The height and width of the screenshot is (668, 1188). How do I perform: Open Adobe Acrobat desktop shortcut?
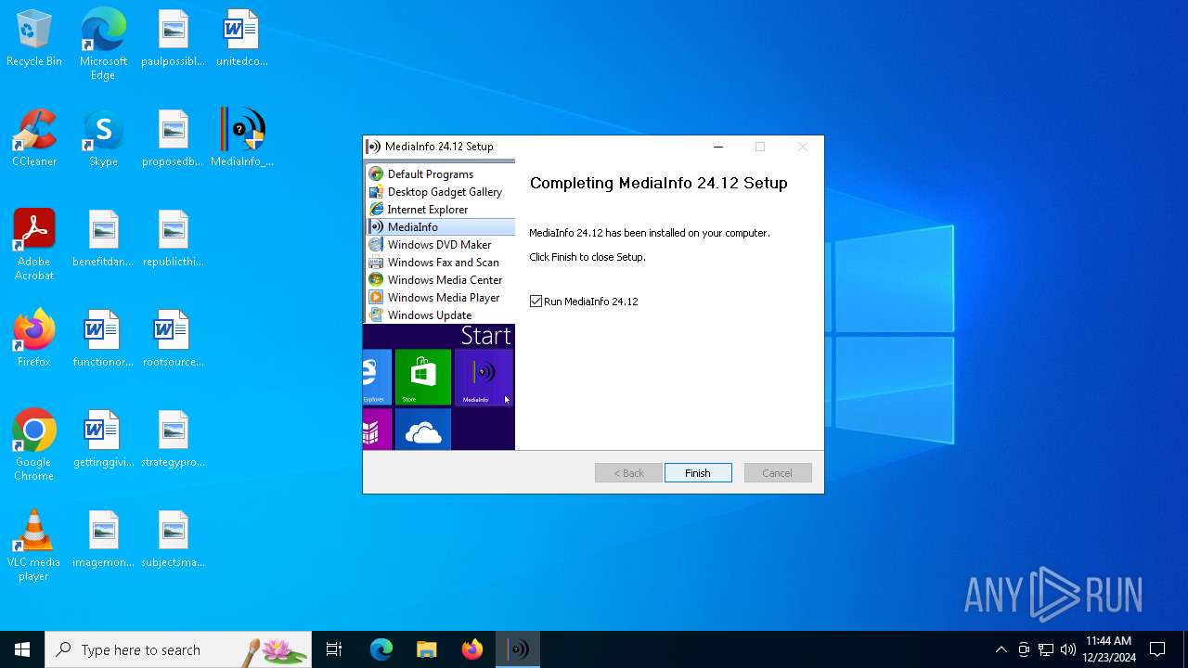[34, 245]
